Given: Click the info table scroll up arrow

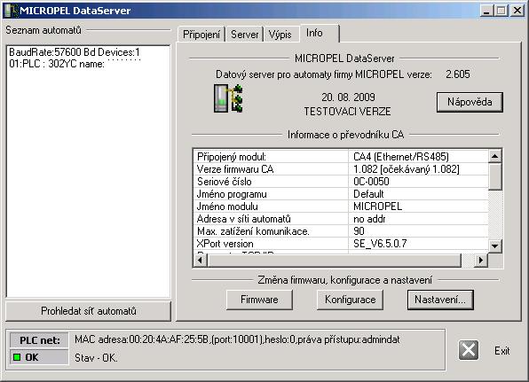Looking at the screenshot, I should coord(495,156).
